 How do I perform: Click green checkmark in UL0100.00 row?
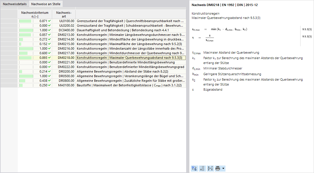coord(50,21)
